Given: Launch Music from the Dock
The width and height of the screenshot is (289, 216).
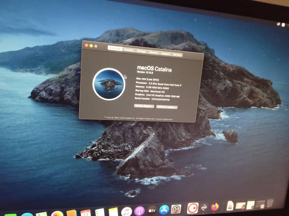Looking at the screenshot, I should [x=126, y=212].
